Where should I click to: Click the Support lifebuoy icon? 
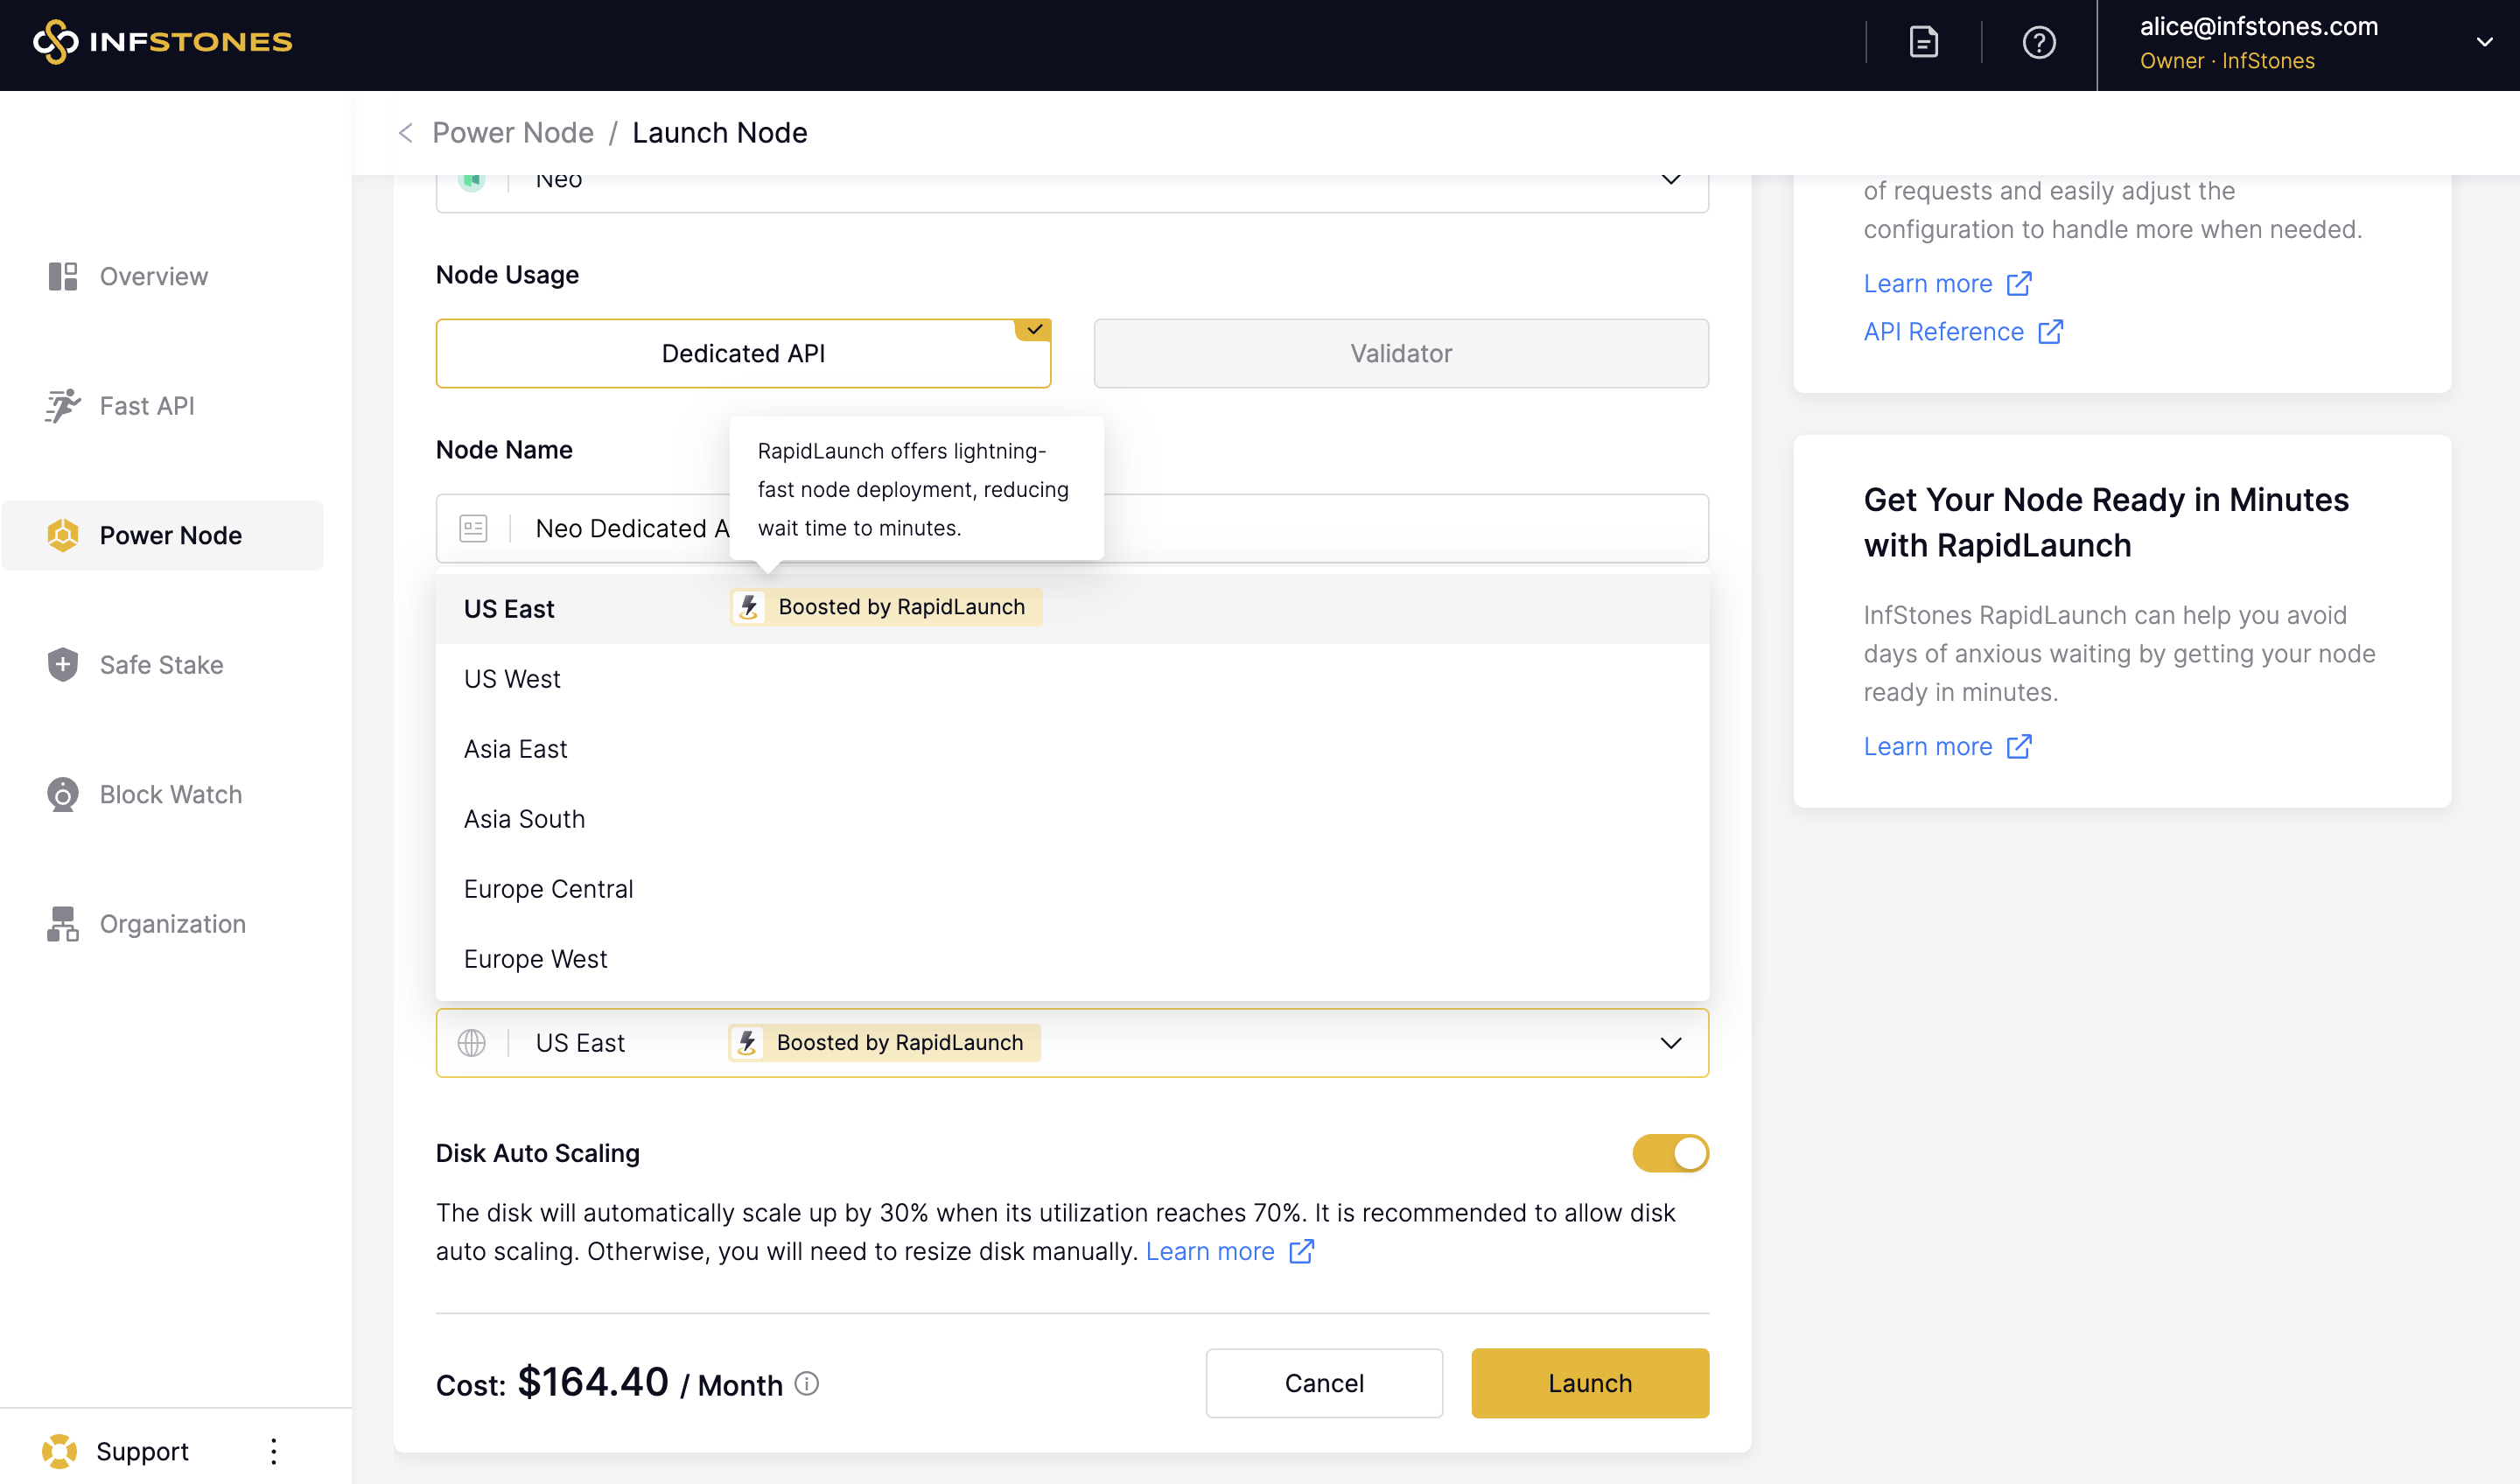click(x=59, y=1451)
